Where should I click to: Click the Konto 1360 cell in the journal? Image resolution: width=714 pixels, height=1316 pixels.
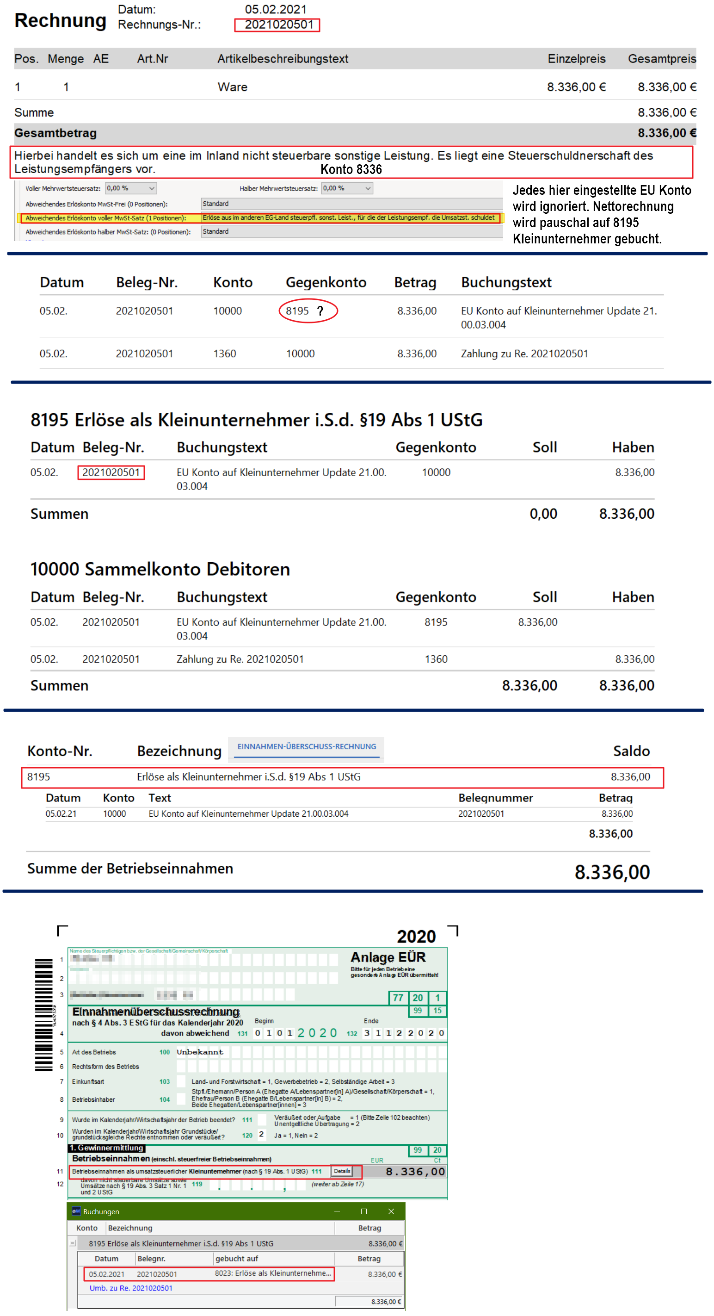tap(225, 354)
